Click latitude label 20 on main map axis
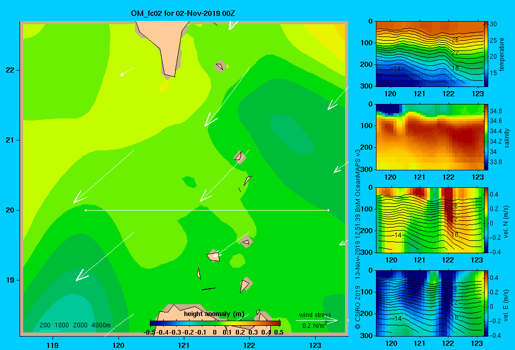This screenshot has height=350, width=515. [10, 210]
